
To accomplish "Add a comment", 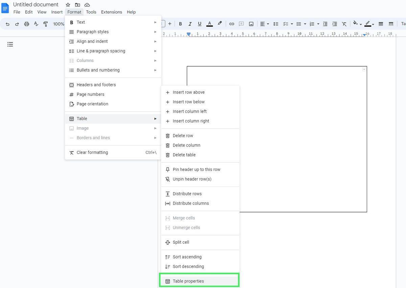I will point(241,24).
